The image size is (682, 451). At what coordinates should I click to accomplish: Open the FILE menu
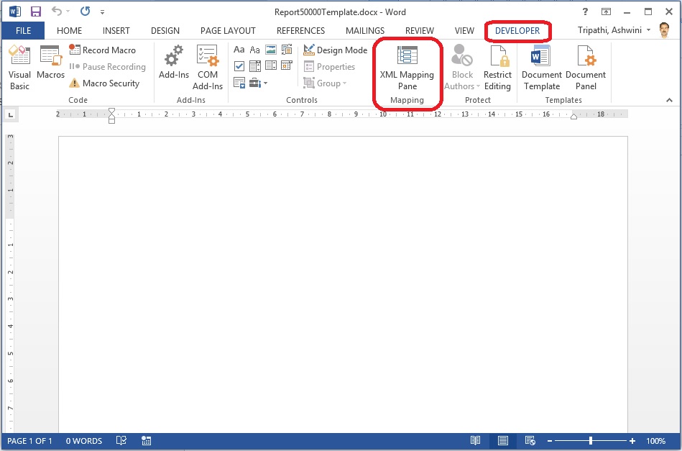pos(22,30)
